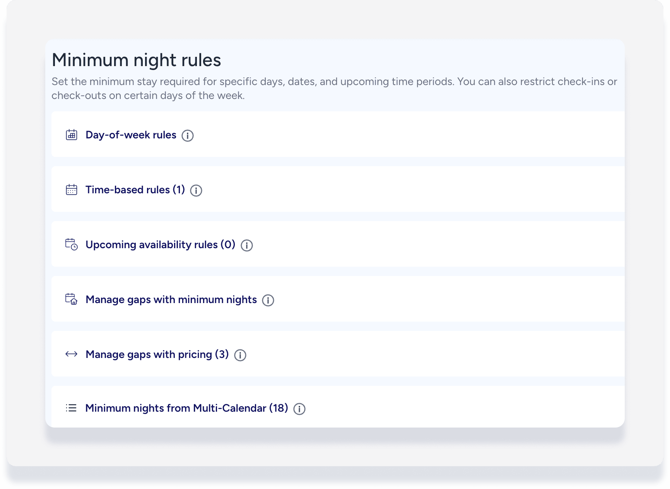Open info icon next to Upcoming availability rules
Screen dimensions: 670x489
(247, 245)
